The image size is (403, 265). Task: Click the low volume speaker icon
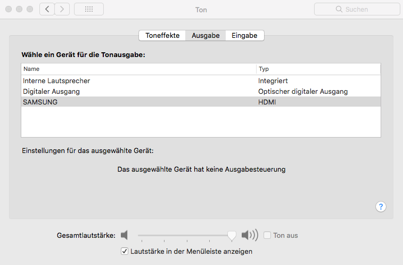coord(125,235)
